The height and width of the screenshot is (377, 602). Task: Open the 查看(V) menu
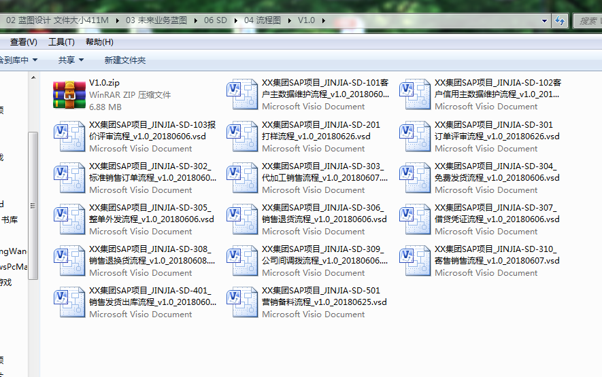[23, 42]
